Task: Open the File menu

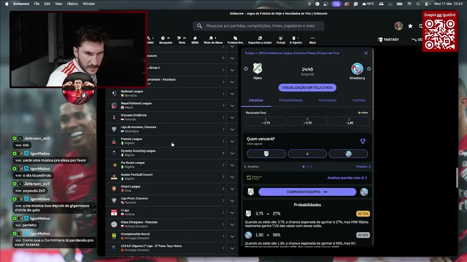Action: 37,4
